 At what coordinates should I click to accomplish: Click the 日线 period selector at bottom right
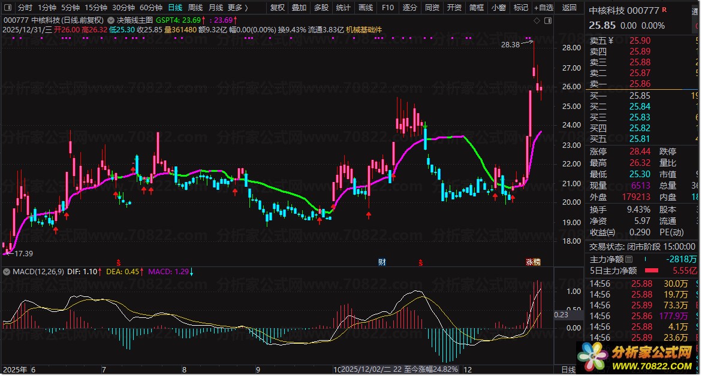pos(567,369)
